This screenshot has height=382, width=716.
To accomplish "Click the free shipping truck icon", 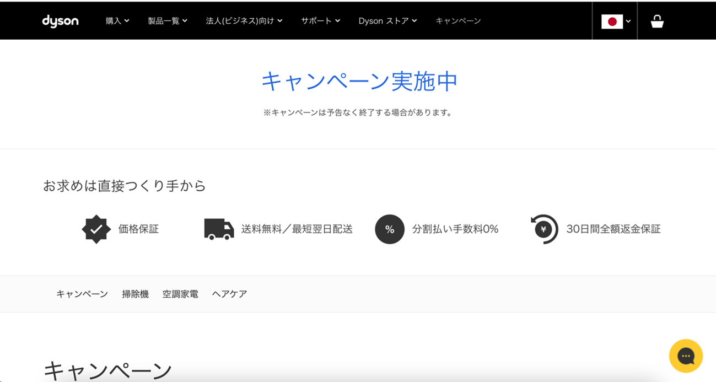I will (219, 229).
